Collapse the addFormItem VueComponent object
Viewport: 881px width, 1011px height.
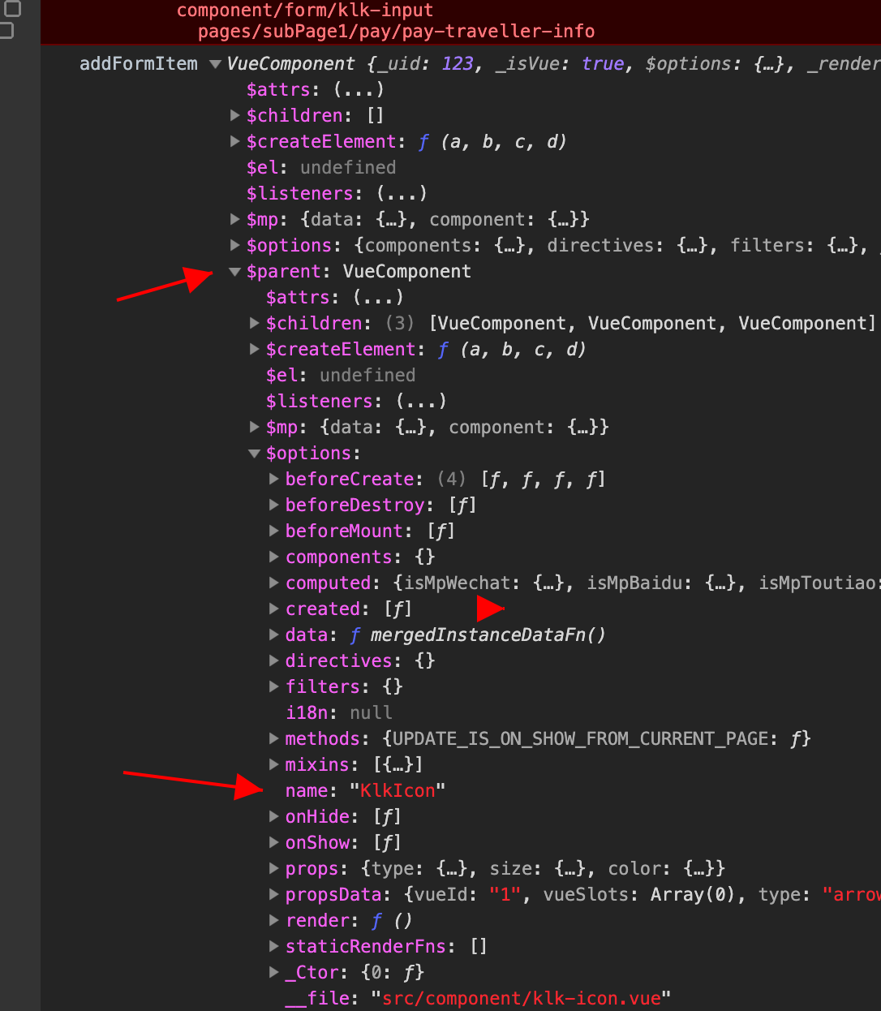[x=215, y=64]
